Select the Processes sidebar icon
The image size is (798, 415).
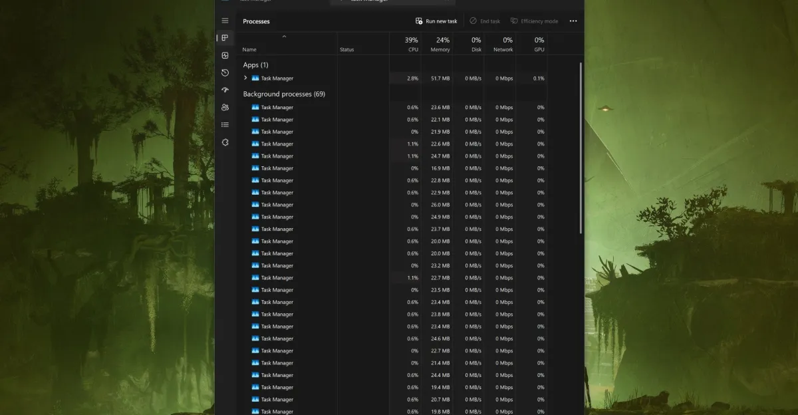pyautogui.click(x=224, y=38)
